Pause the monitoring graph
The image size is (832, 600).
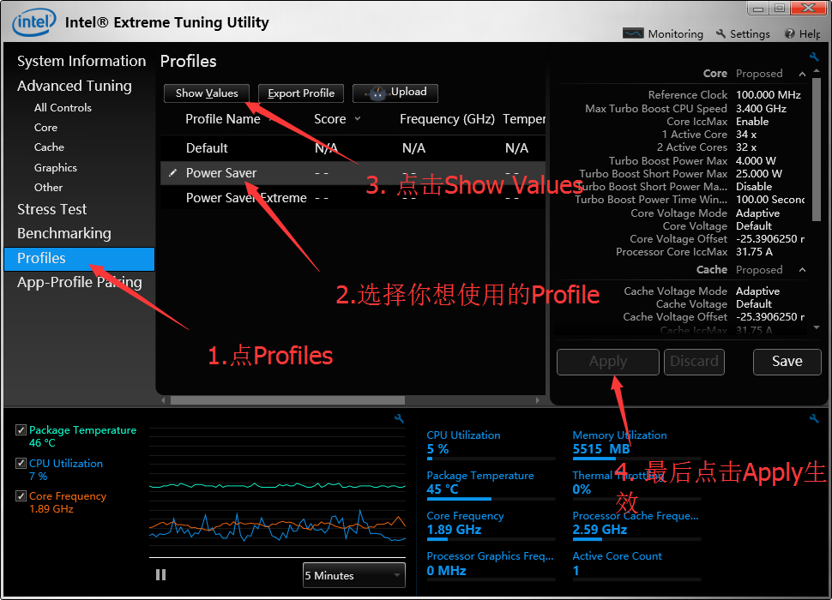160,574
